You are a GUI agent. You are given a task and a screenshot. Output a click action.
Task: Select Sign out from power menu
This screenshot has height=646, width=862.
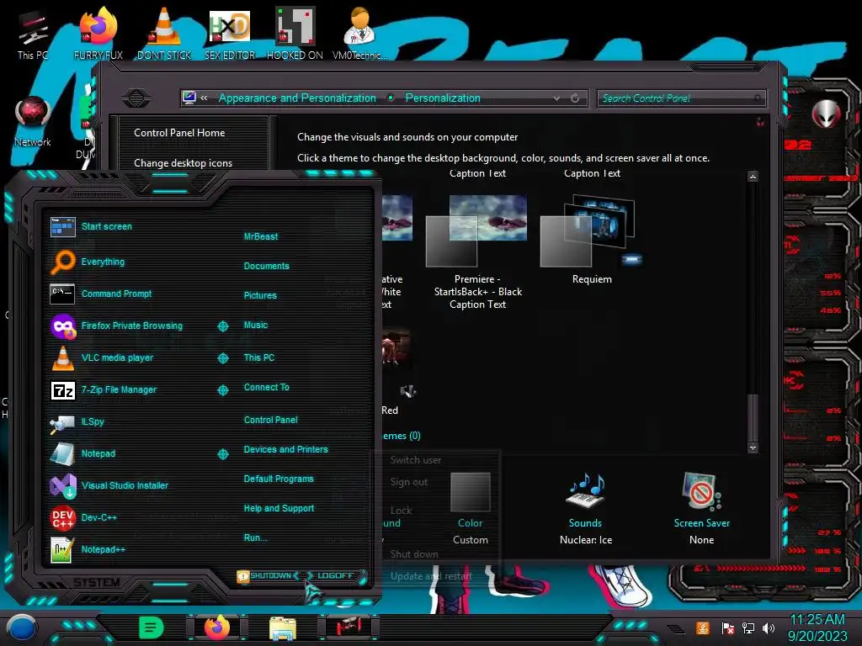point(408,482)
